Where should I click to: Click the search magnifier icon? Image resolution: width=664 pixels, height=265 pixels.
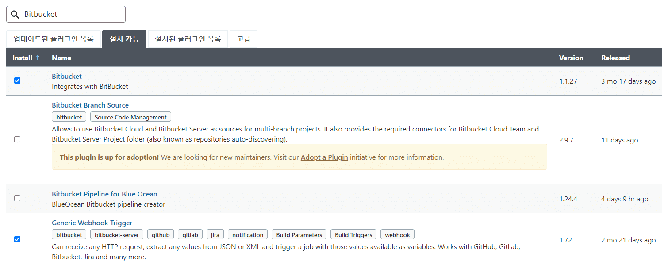tap(15, 14)
